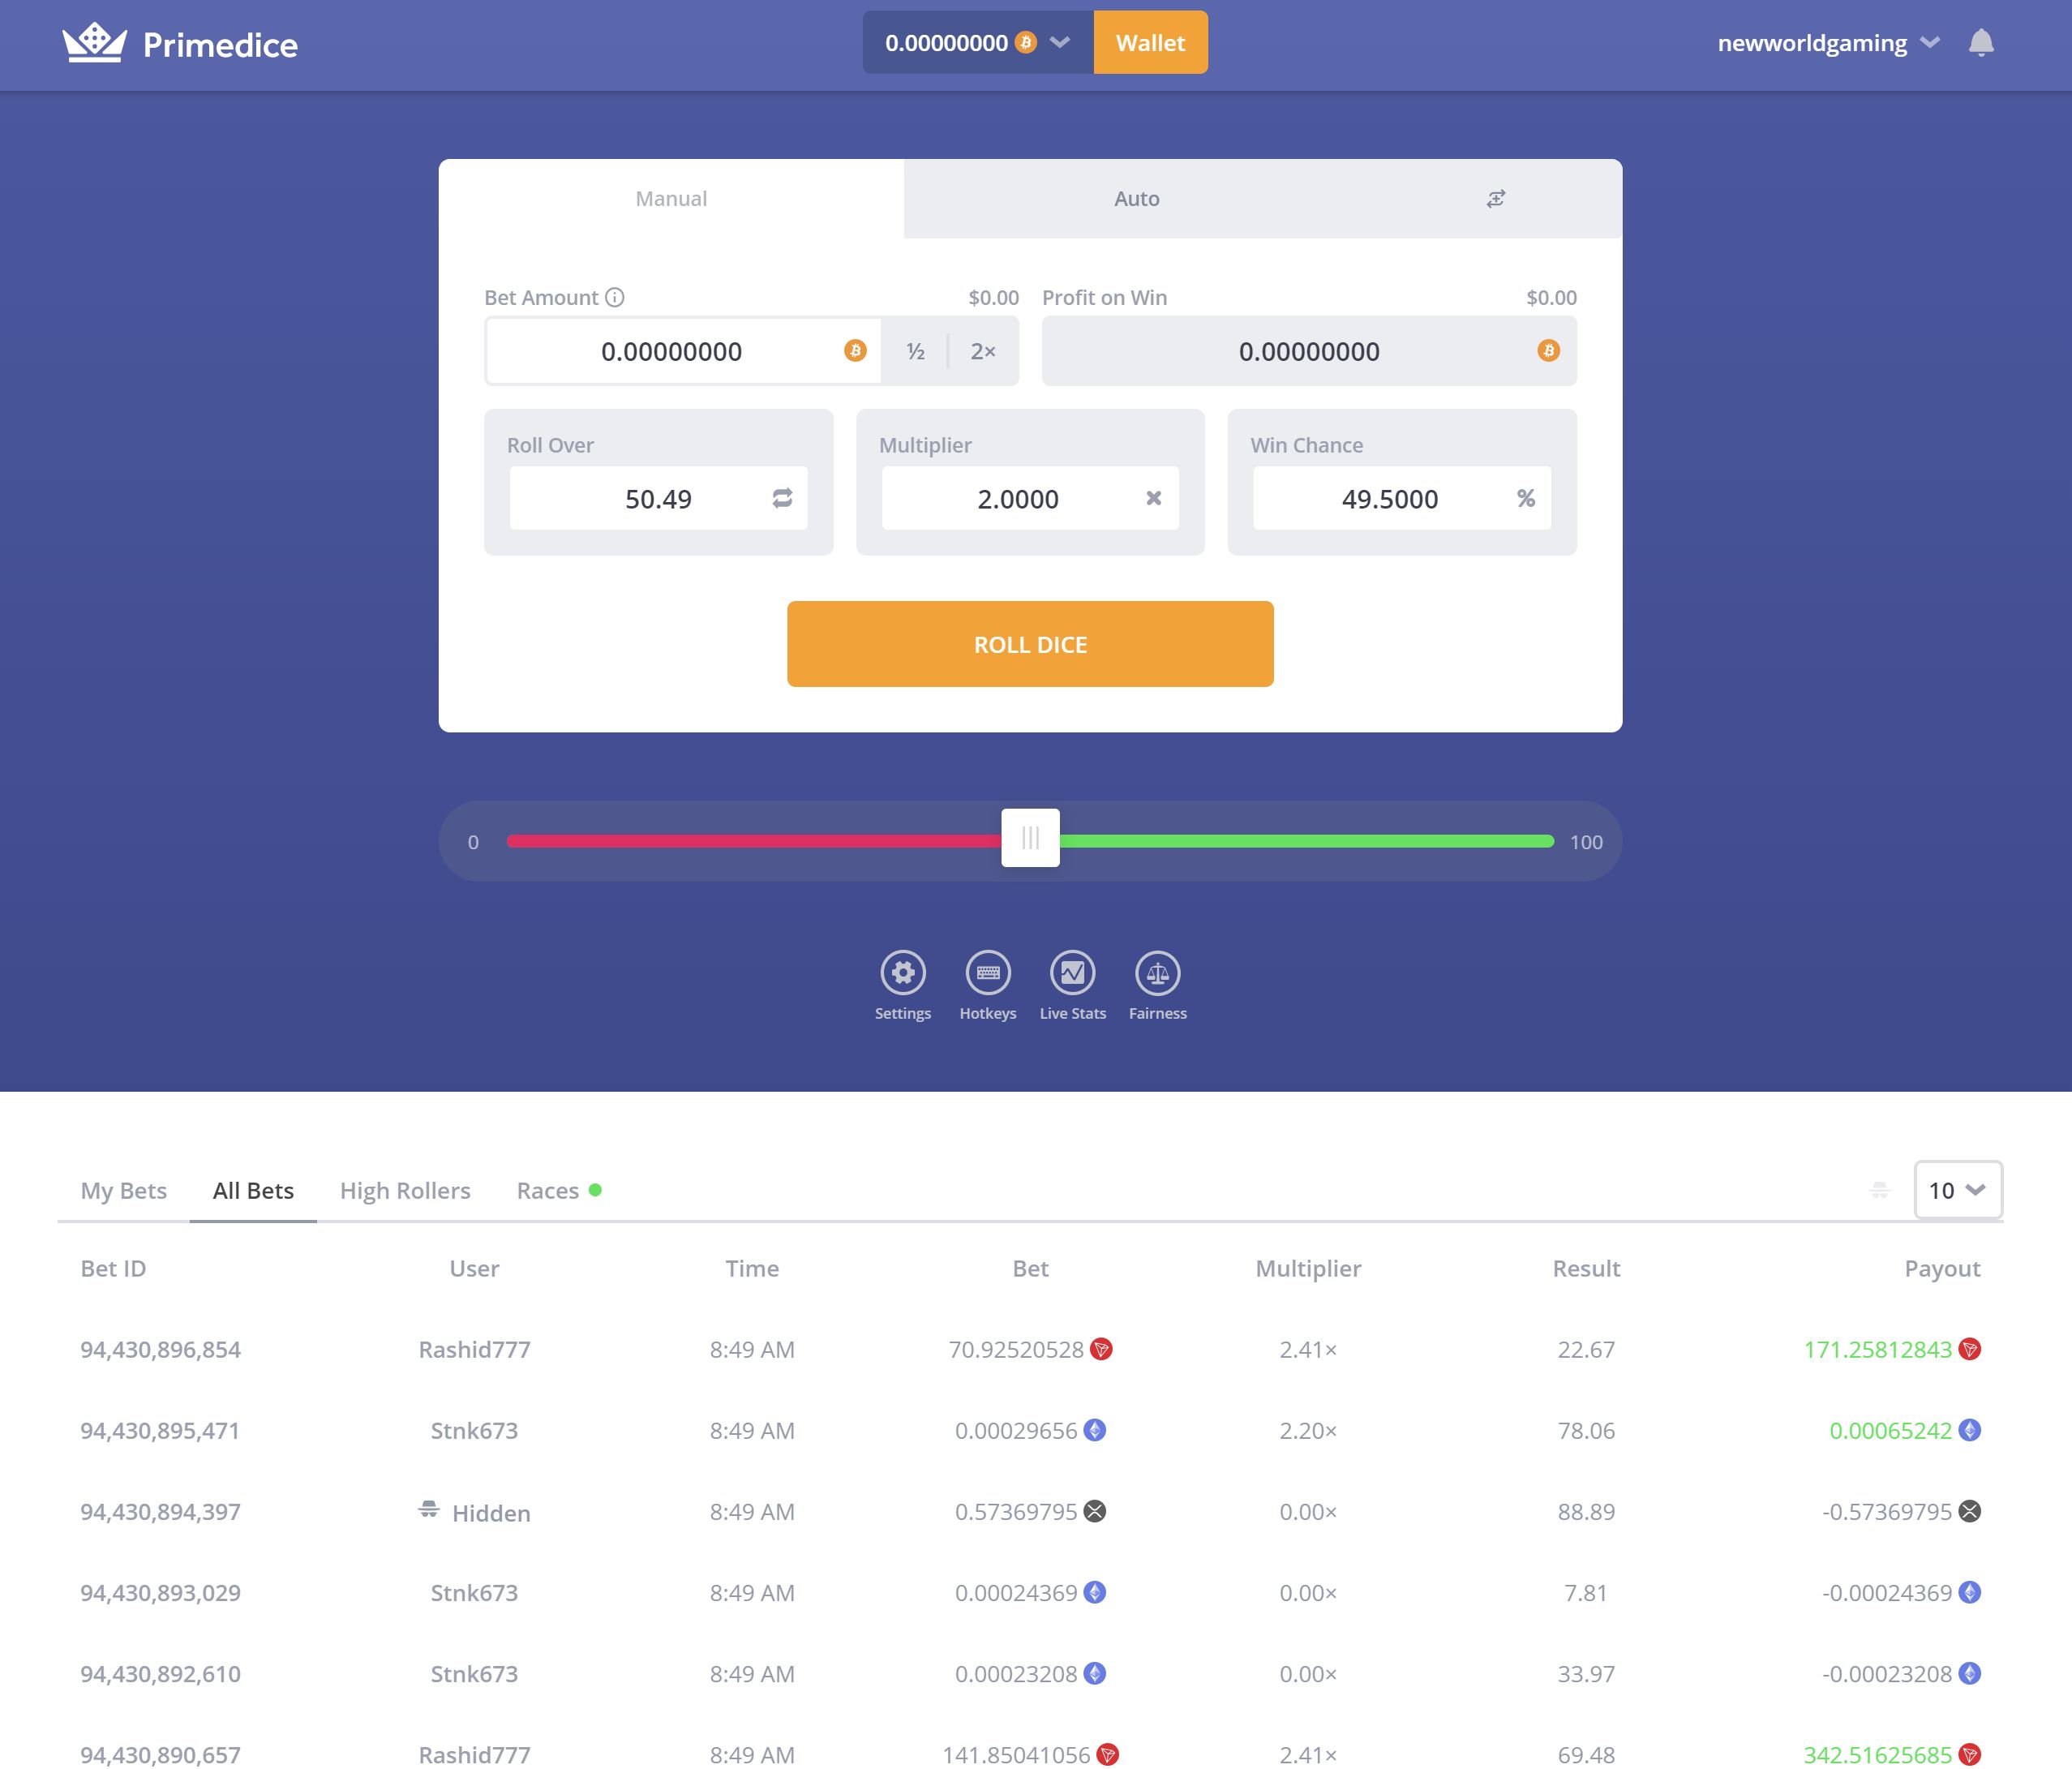Click the bitcoin icon in Bet Amount field
Image resolution: width=2072 pixels, height=1769 pixels.
click(x=855, y=350)
